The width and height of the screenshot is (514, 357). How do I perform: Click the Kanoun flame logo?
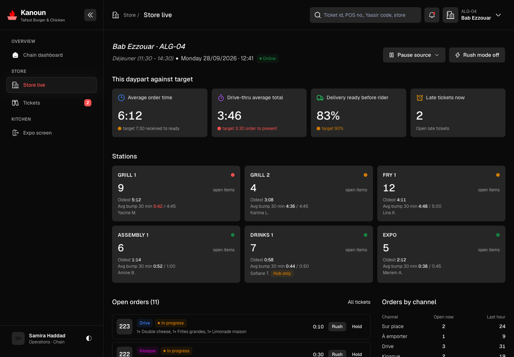[x=12, y=15]
